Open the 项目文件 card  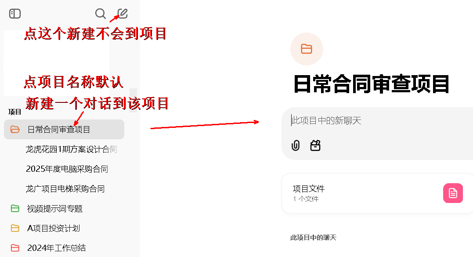[x=377, y=193]
